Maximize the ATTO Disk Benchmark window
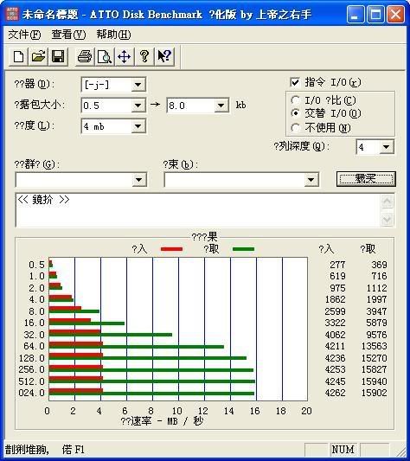The image size is (410, 461). point(375,14)
